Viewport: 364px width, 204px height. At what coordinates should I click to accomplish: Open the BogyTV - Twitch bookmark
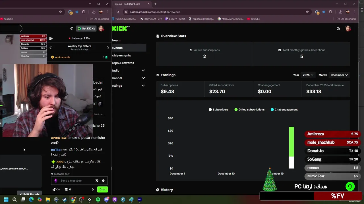(x=175, y=19)
